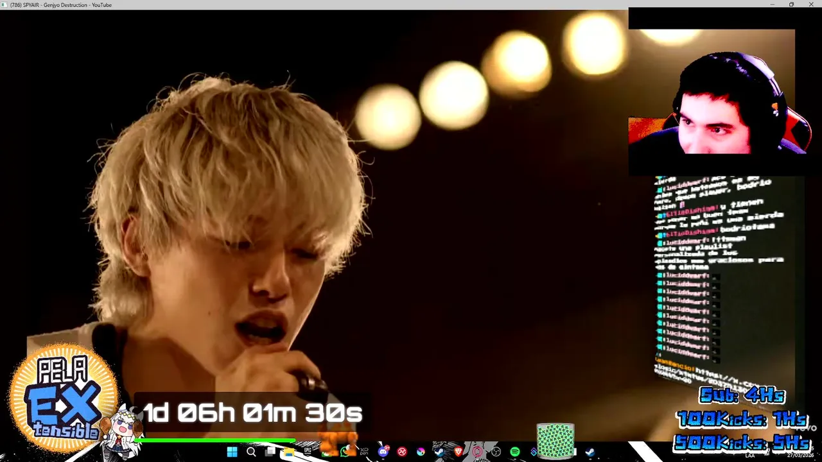Click the SPYAIR Genjyo Destruction window title
The height and width of the screenshot is (462, 822).
[60, 4]
